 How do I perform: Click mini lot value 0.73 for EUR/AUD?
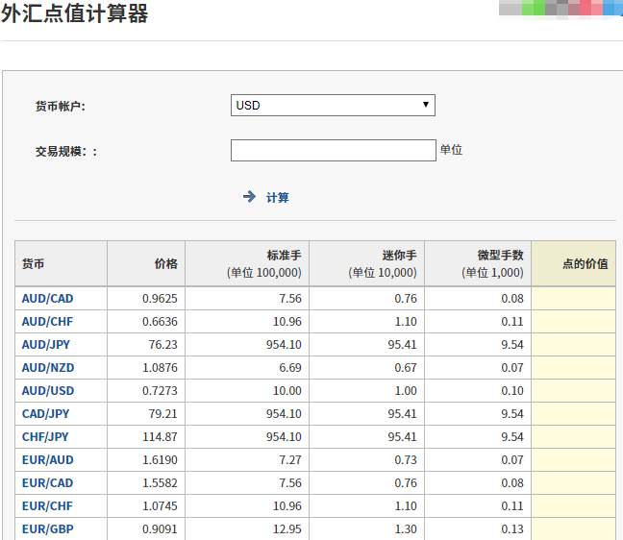406,460
